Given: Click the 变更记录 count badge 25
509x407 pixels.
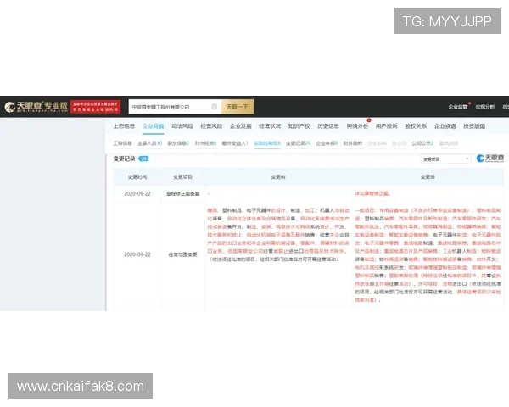Looking at the screenshot, I should pyautogui.click(x=143, y=159).
